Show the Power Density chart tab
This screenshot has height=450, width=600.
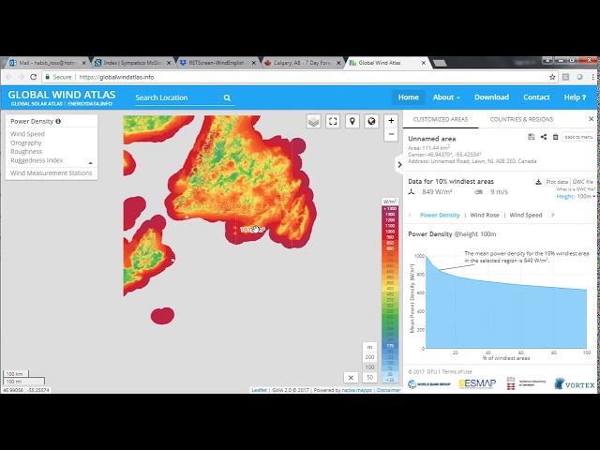[x=440, y=215]
